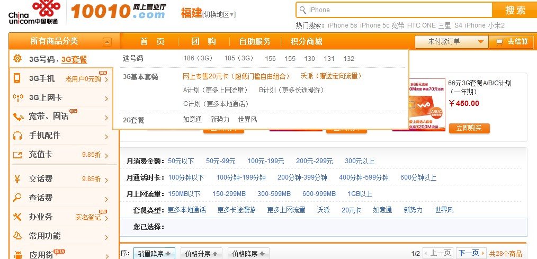
Task: Click the magnifier icon beside 查话费
Action: [17, 198]
